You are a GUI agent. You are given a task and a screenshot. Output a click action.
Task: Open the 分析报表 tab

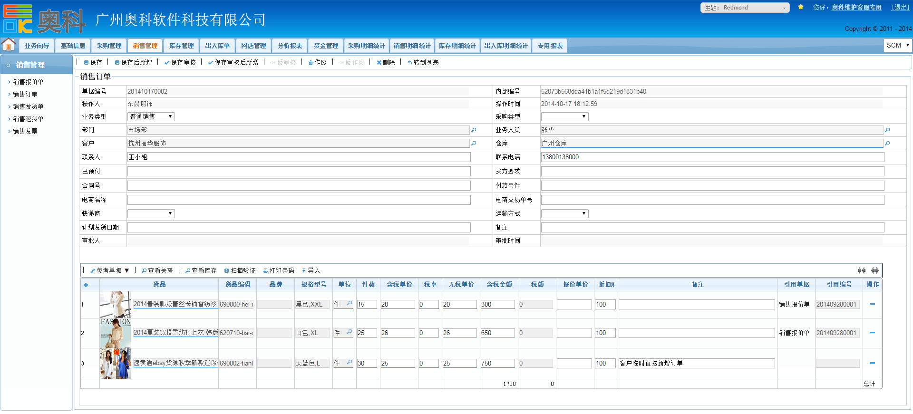(x=290, y=46)
